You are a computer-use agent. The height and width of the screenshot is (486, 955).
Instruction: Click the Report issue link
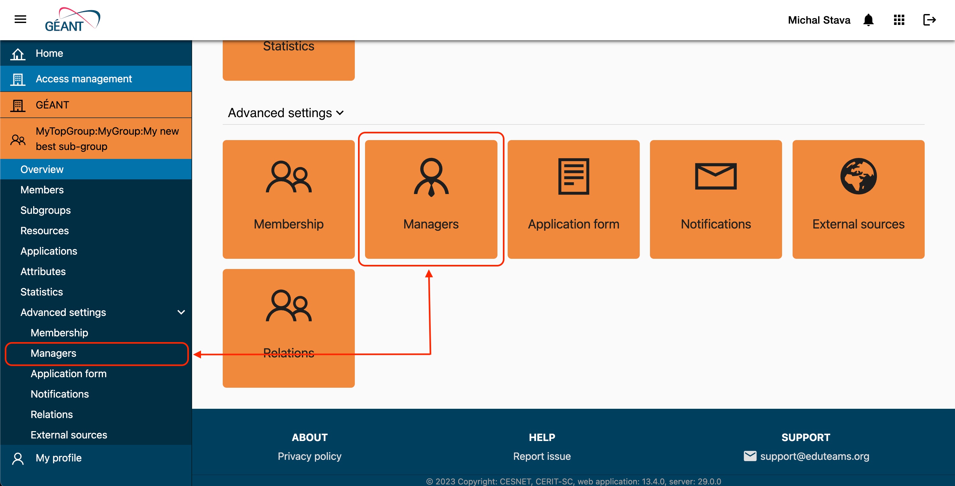542,456
